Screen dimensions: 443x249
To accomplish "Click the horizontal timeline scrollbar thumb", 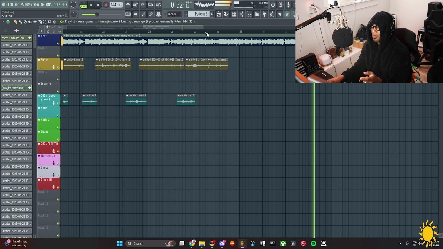I will click(x=173, y=27).
